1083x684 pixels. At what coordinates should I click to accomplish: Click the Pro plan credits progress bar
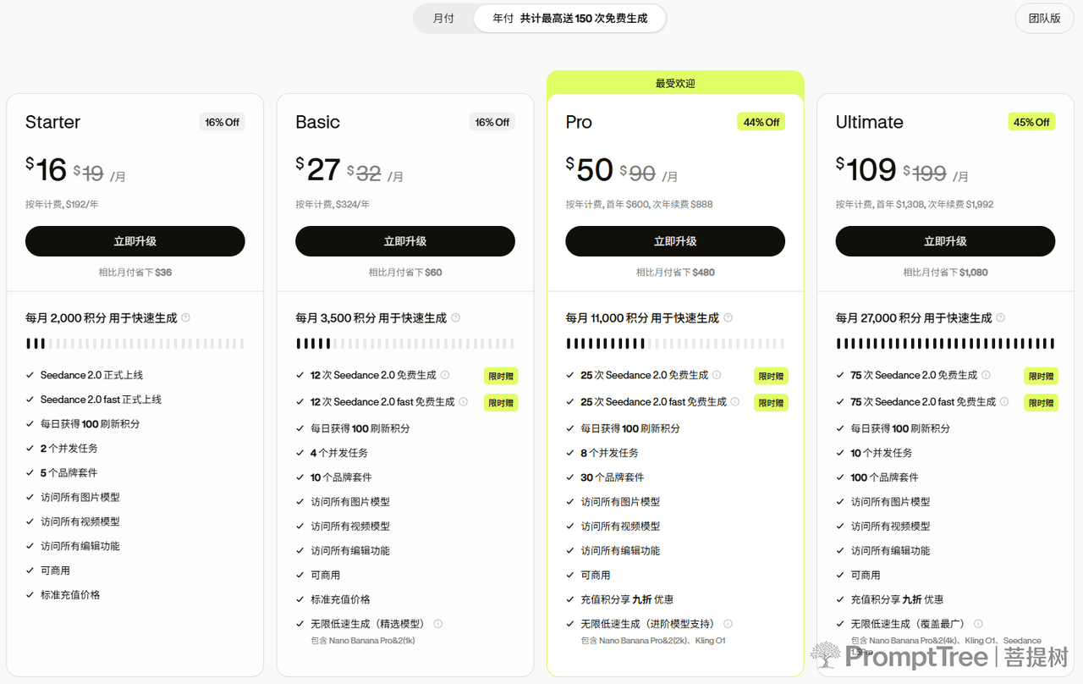click(675, 344)
